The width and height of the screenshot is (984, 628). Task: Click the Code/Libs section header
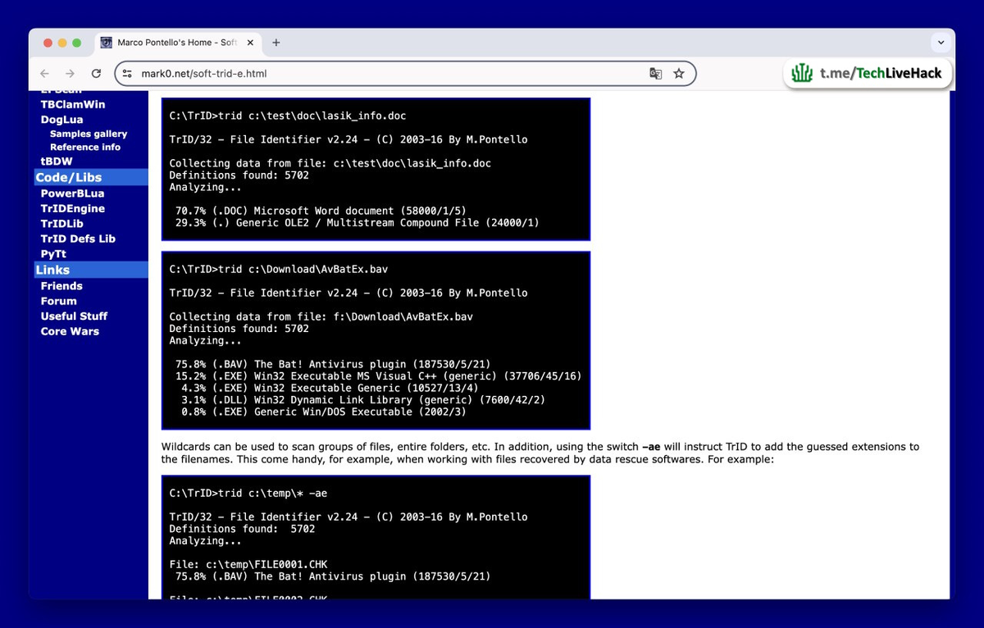pos(91,177)
